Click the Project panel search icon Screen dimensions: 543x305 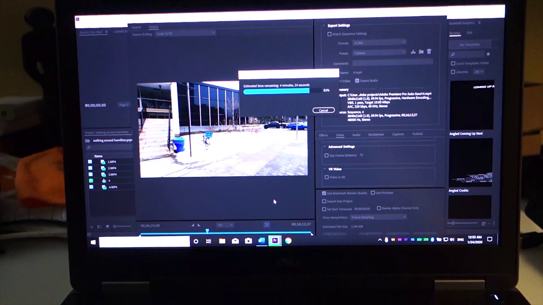coord(89,148)
